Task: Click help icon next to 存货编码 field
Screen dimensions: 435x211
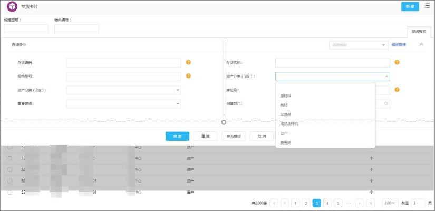Action: point(188,62)
